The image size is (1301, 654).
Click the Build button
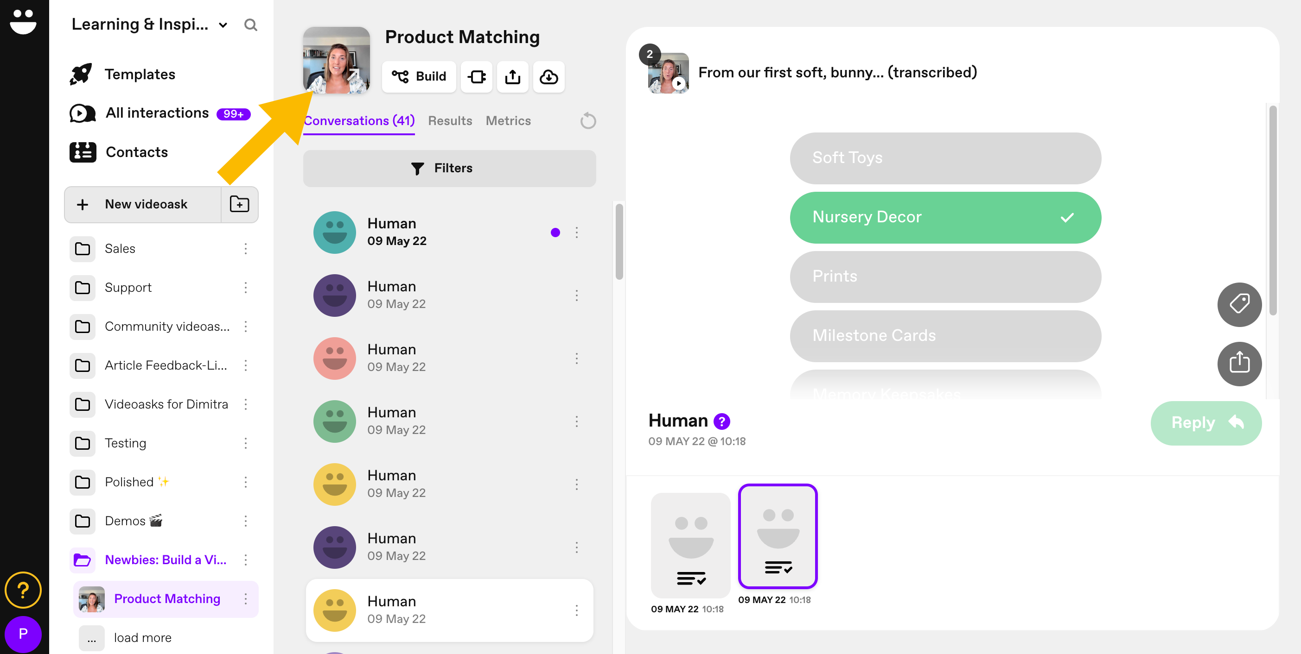419,77
